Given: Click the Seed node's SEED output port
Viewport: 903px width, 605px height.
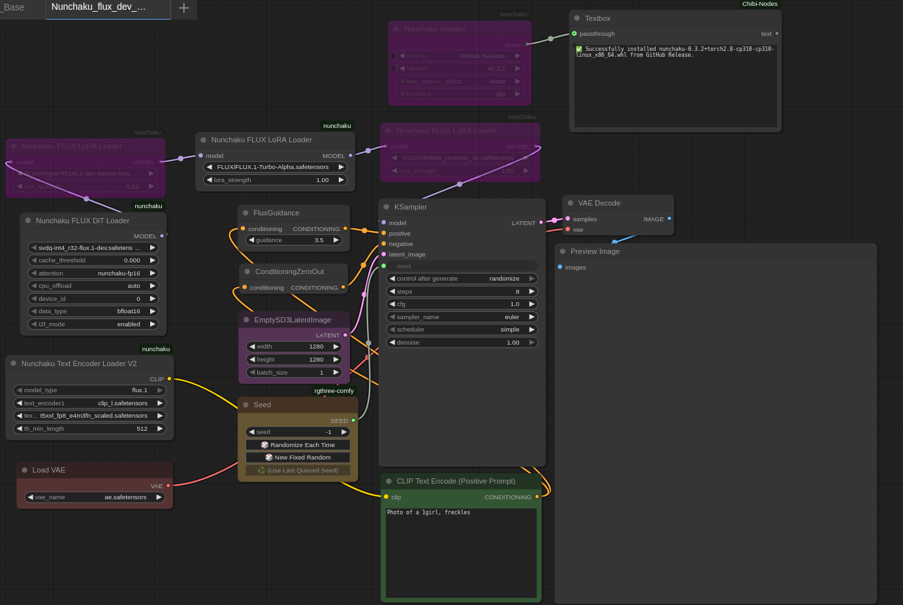Looking at the screenshot, I should [x=353, y=420].
